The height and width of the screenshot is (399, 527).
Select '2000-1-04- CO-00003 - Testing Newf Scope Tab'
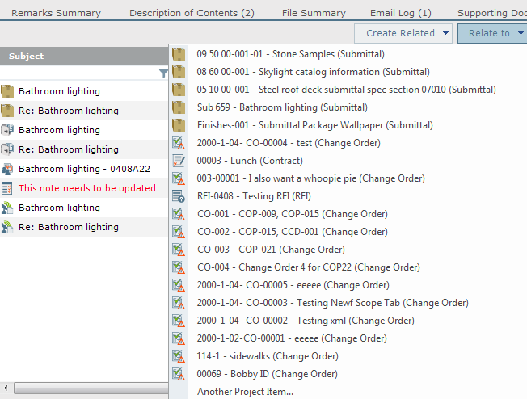[x=333, y=303]
